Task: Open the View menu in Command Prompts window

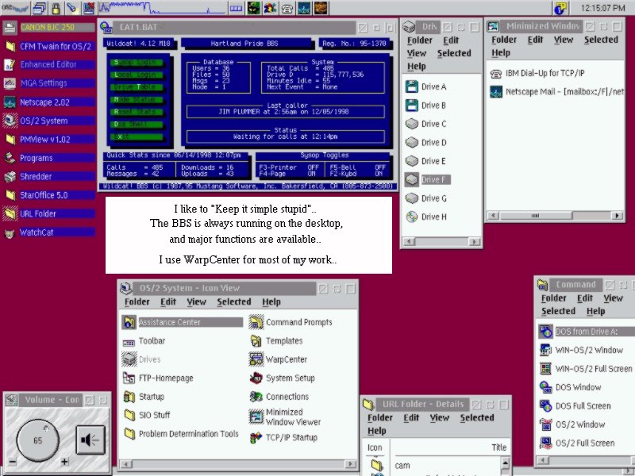Action: (x=613, y=298)
